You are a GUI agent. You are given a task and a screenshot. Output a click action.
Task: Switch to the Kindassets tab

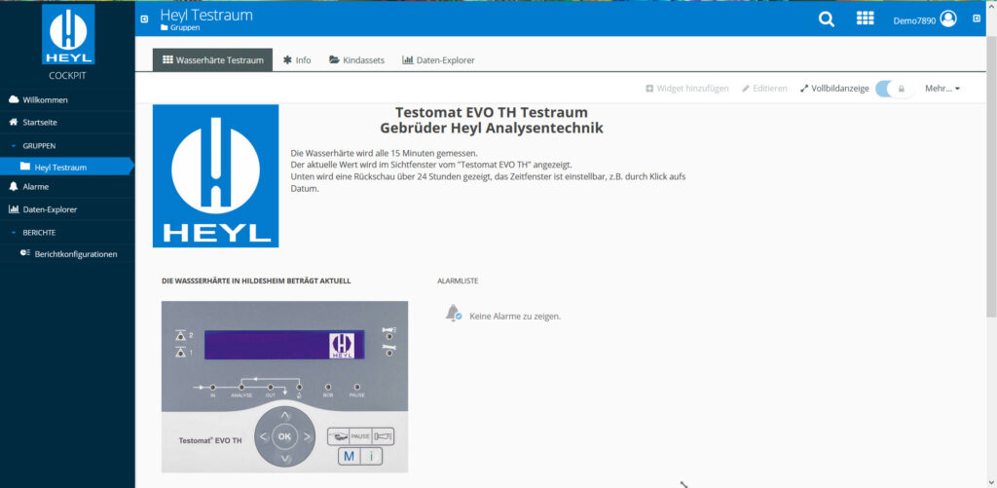pyautogui.click(x=356, y=60)
